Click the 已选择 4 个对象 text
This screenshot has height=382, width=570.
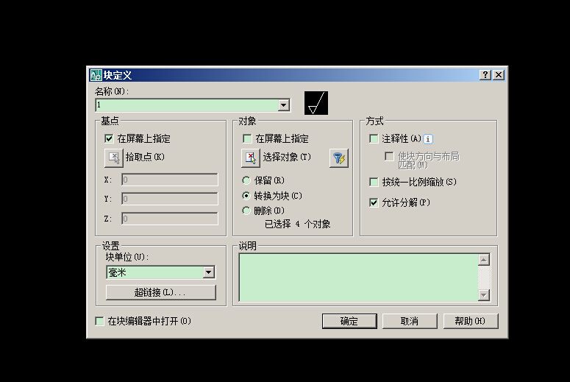(297, 224)
